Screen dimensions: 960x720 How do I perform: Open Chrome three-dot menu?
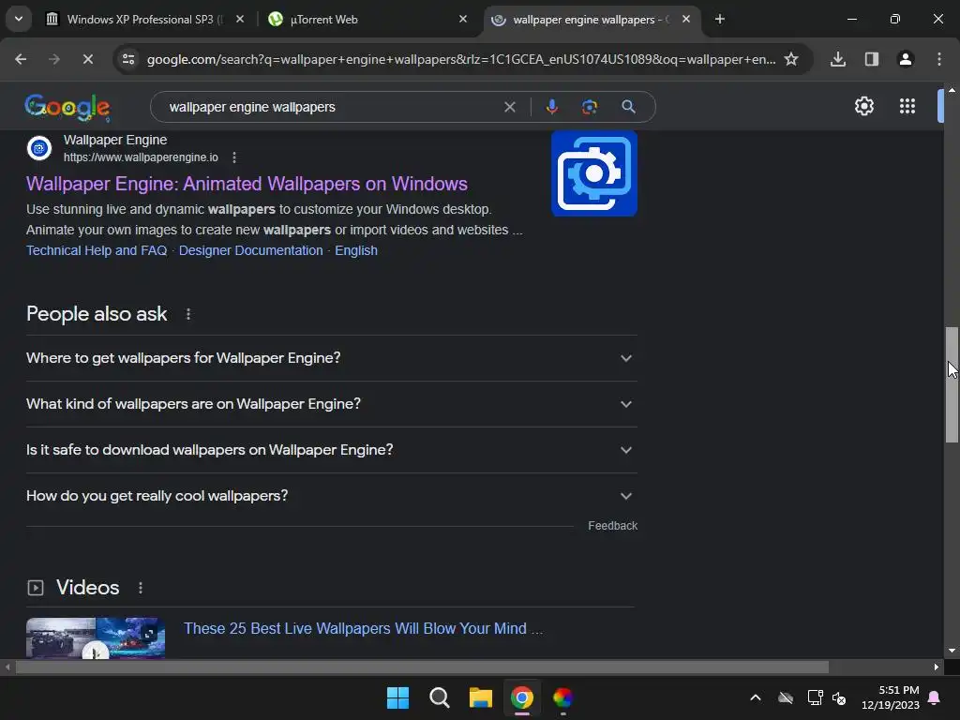(x=939, y=59)
